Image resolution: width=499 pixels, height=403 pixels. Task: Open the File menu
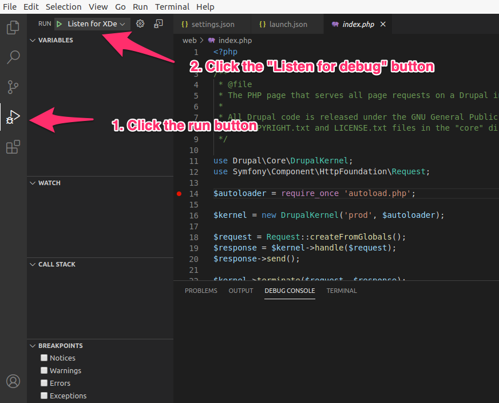click(10, 7)
